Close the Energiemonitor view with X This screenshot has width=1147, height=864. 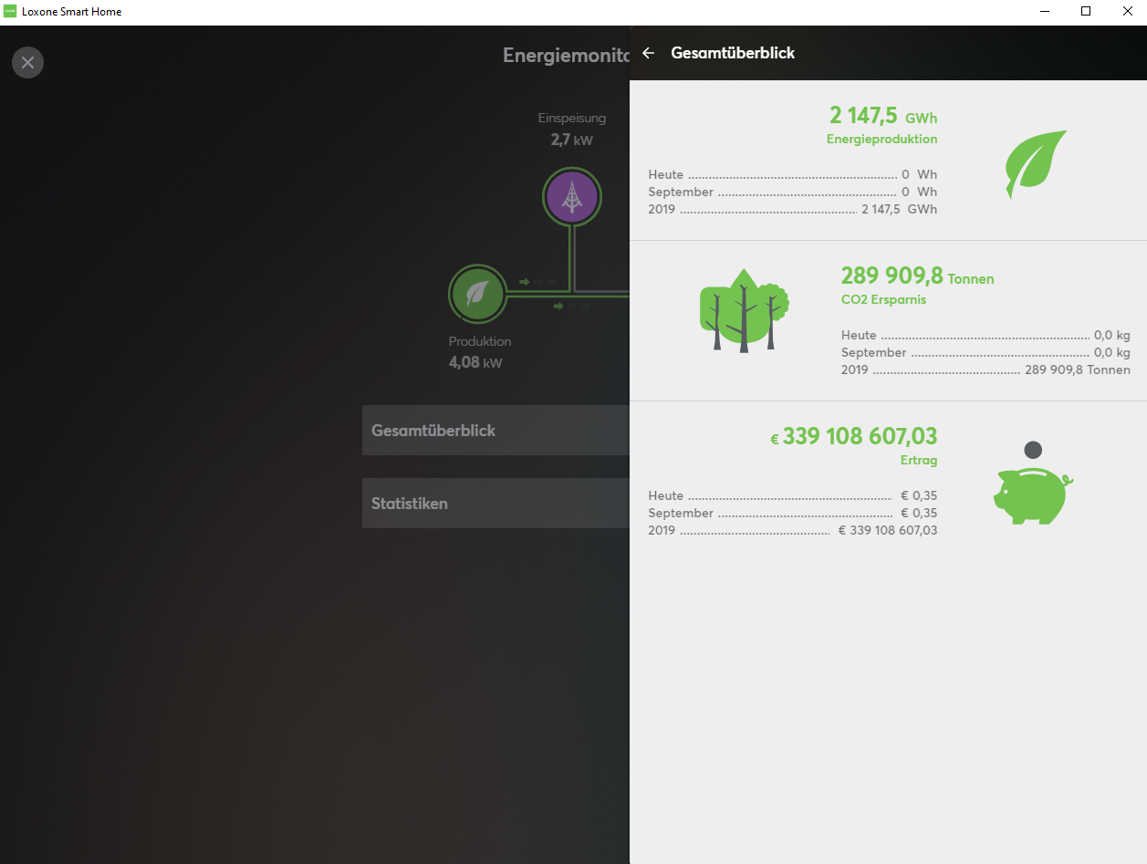(x=27, y=62)
